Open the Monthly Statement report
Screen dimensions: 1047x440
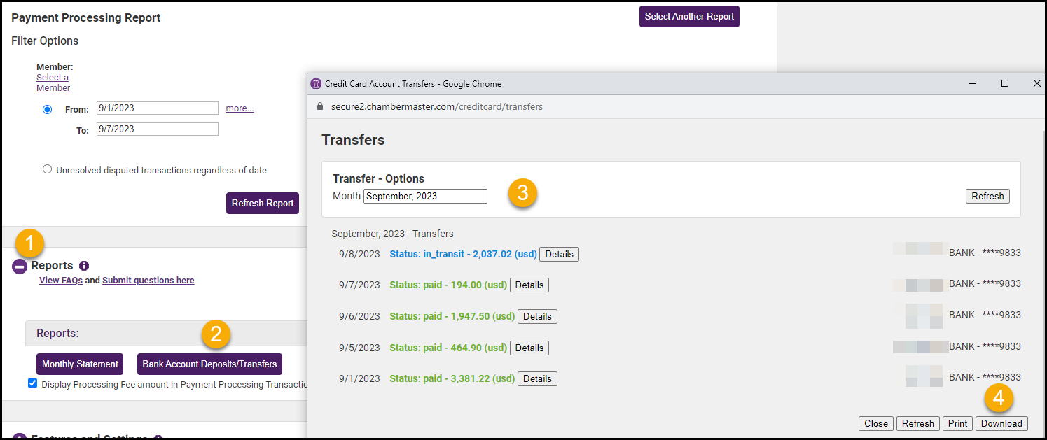79,364
